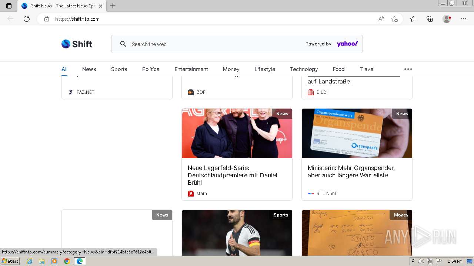Open a new browser tab
This screenshot has width=474, height=266.
113,6
